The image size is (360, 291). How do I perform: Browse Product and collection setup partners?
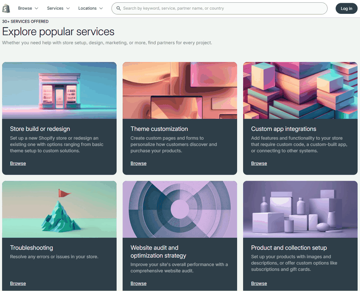click(x=259, y=284)
